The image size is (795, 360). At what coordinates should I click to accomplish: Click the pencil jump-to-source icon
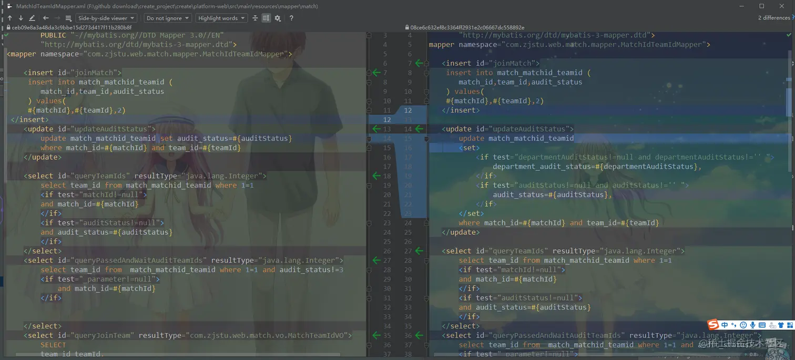pyautogui.click(x=32, y=18)
